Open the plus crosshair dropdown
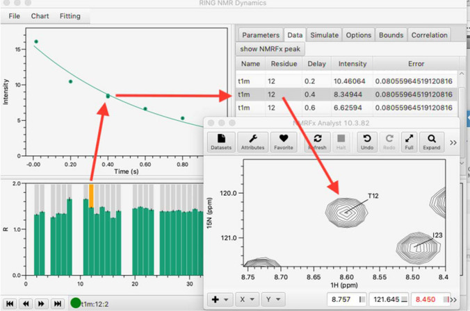The height and width of the screenshot is (311, 470). coord(220,299)
